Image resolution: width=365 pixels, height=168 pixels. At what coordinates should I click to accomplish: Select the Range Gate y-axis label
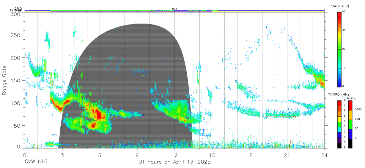[5, 80]
